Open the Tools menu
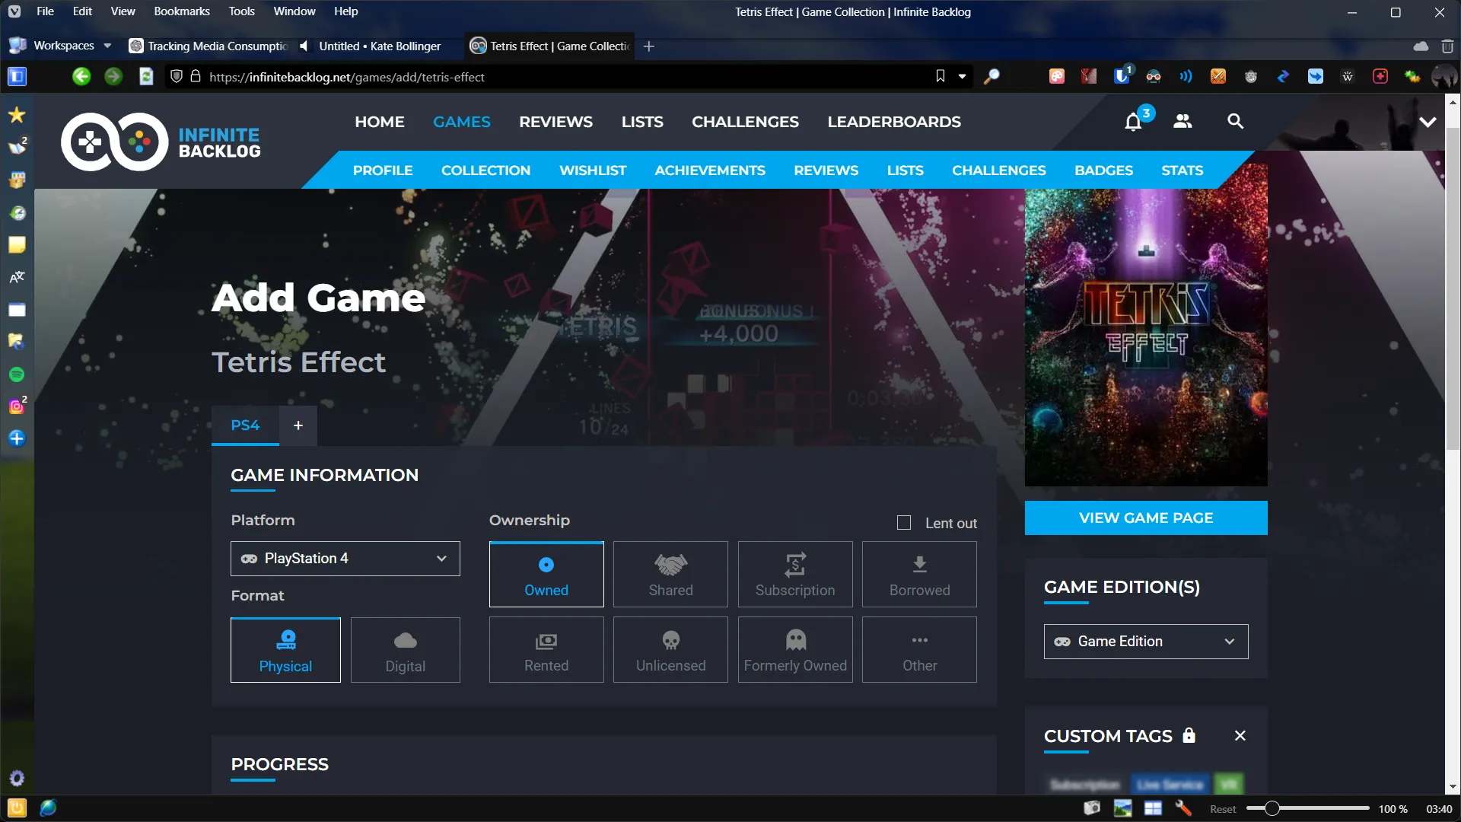The image size is (1461, 822). pos(241,11)
